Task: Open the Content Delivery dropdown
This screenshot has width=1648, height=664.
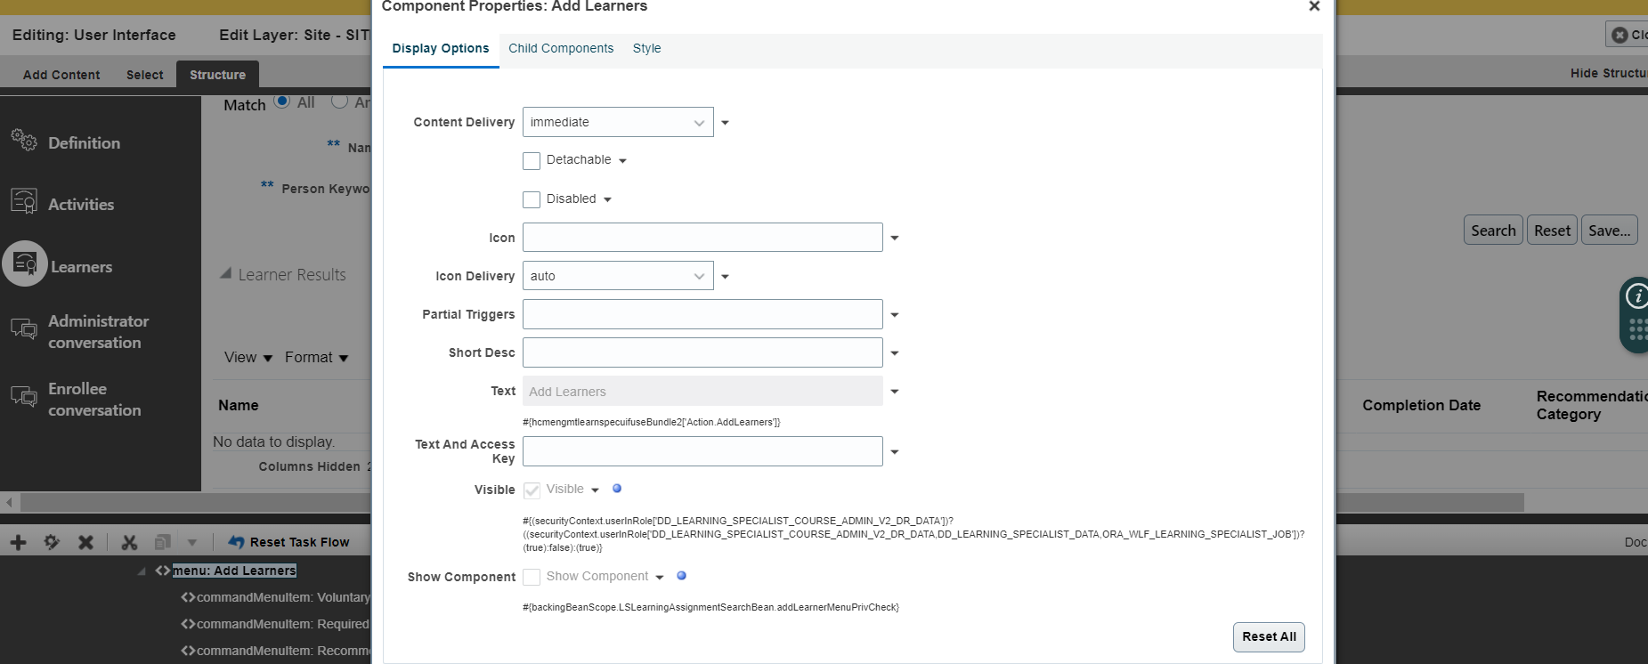Action: [x=618, y=123]
